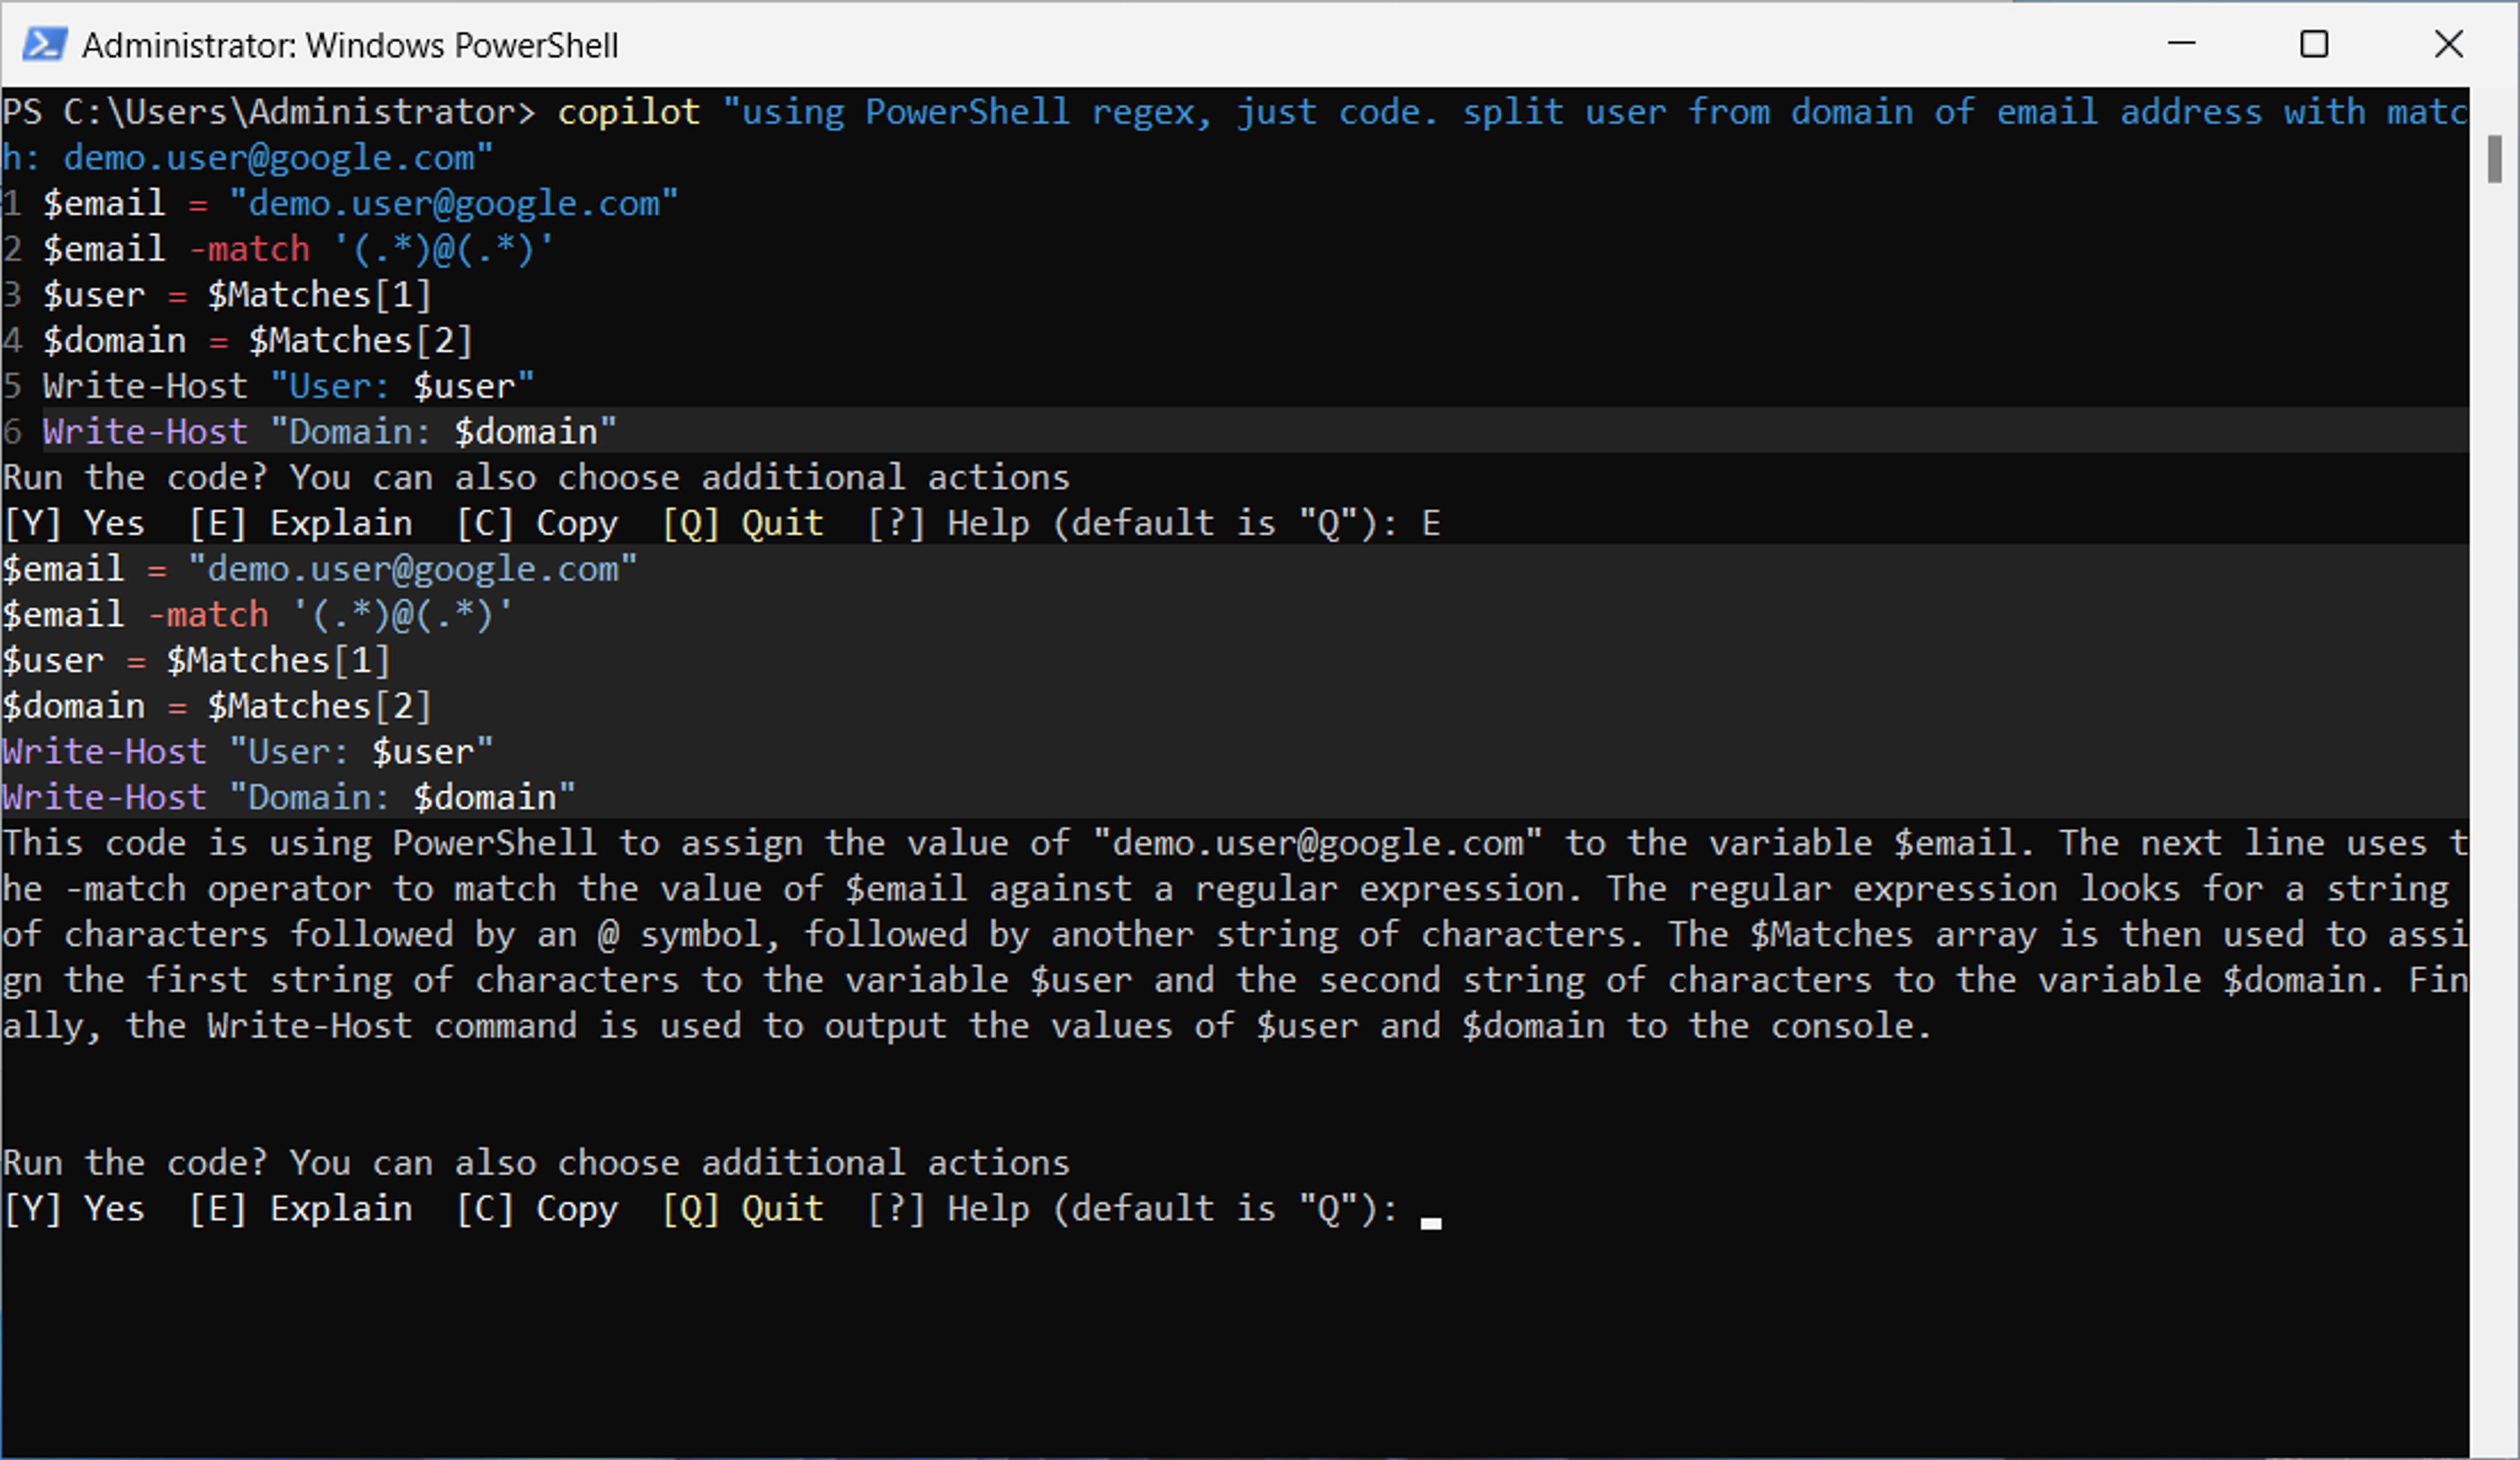Click explained code line '$email -match' without line number

point(257,615)
